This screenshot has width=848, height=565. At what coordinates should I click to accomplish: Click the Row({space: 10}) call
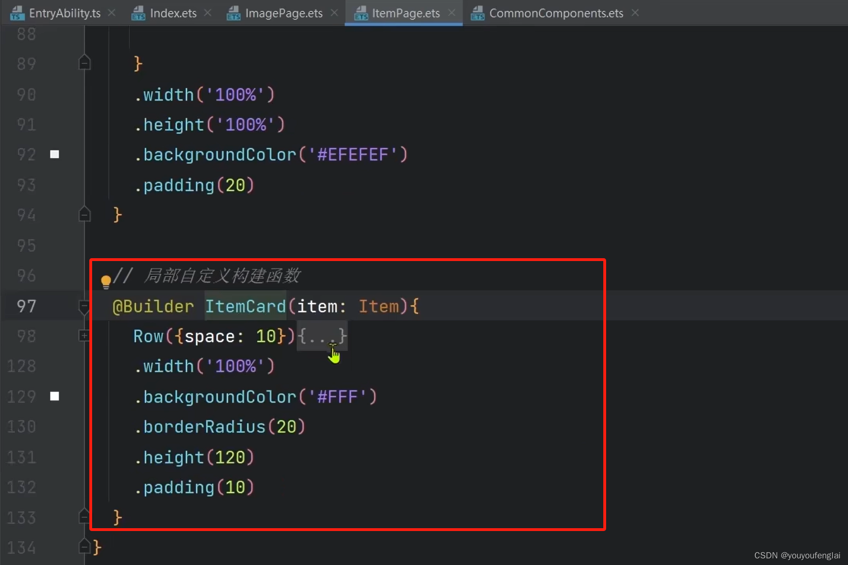(214, 336)
